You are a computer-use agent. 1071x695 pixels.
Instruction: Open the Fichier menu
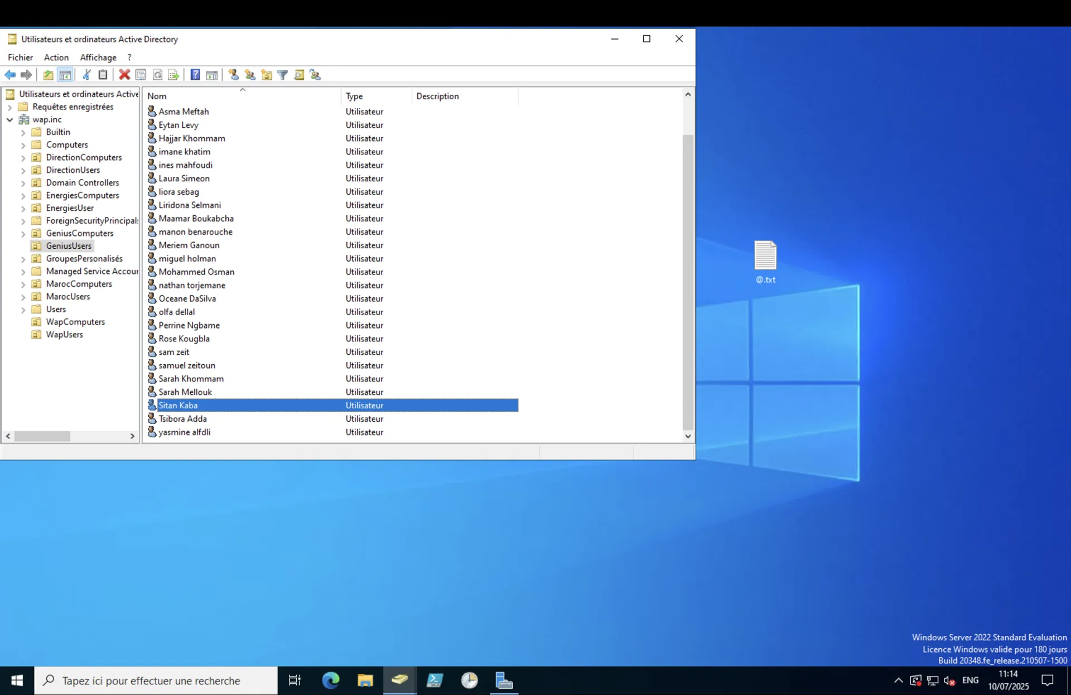[20, 57]
